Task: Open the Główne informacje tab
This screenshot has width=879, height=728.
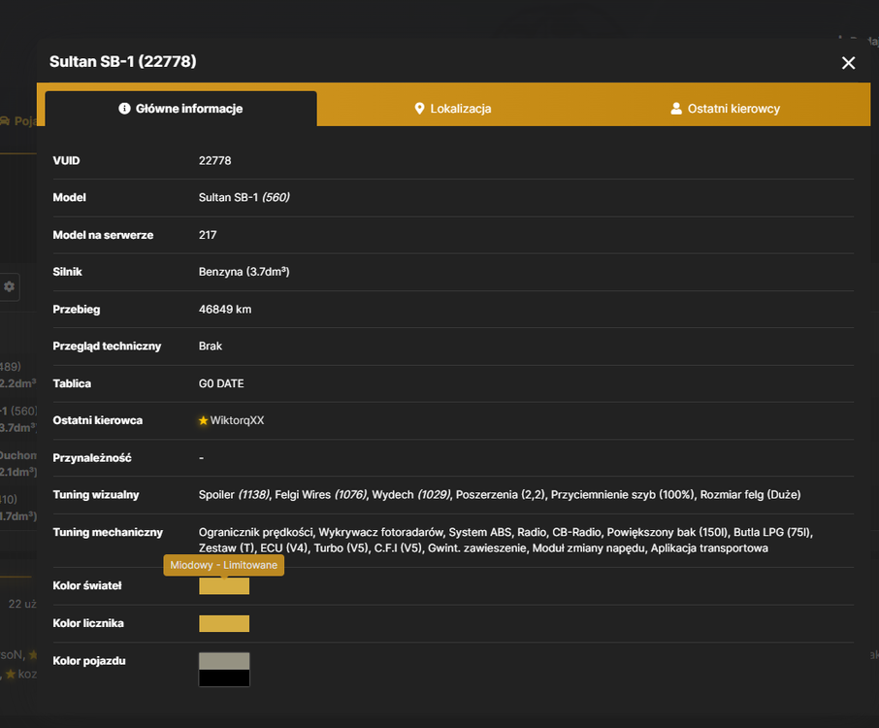Action: [181, 109]
